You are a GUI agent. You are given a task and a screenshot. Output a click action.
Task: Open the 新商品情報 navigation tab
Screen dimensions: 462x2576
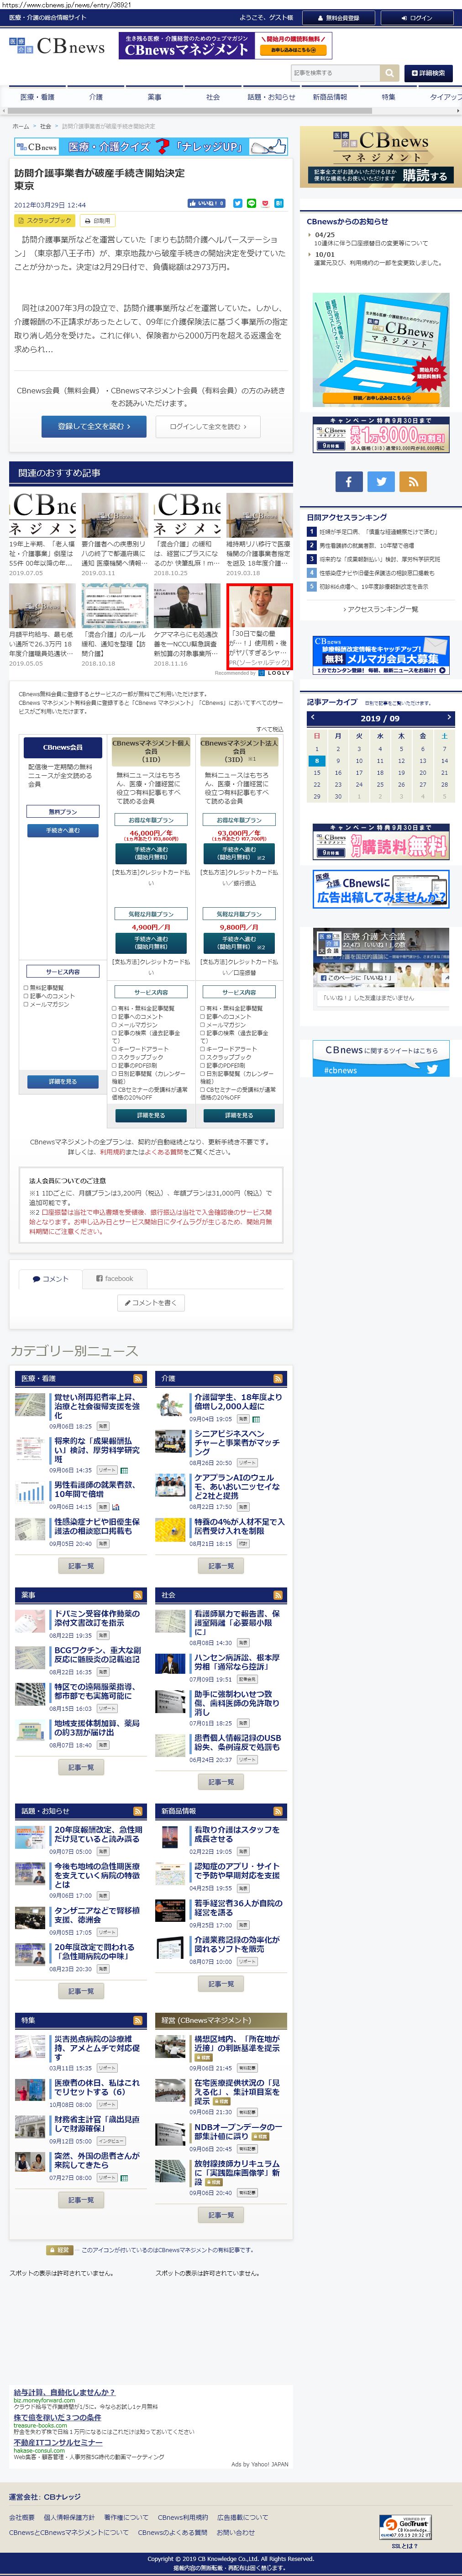[x=329, y=97]
